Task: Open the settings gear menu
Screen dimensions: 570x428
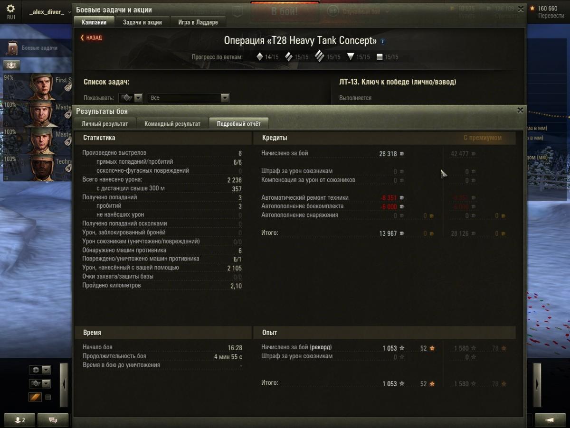Action: tap(10, 9)
